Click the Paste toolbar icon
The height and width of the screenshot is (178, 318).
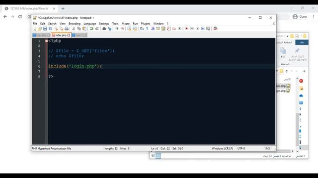coord(84,29)
